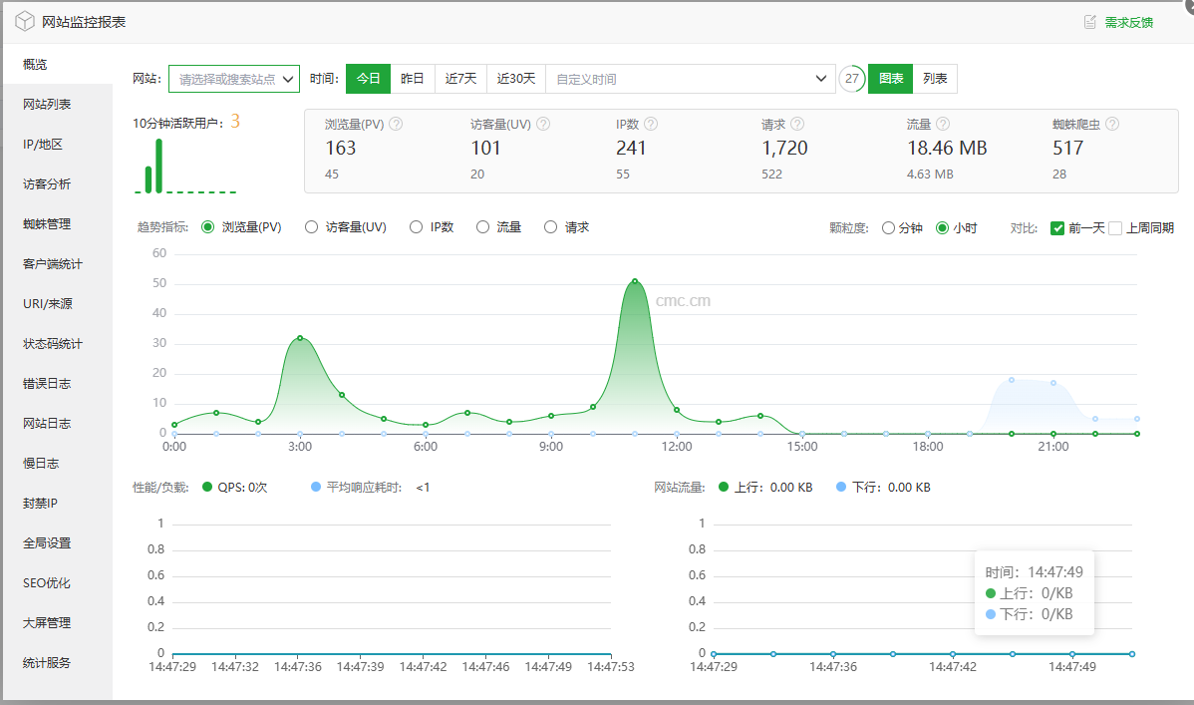The image size is (1194, 705).
Task: Click the feedback note icon next to 需求反馈
Action: 1089,22
